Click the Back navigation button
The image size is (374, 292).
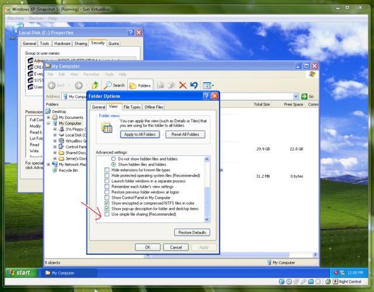[57, 85]
